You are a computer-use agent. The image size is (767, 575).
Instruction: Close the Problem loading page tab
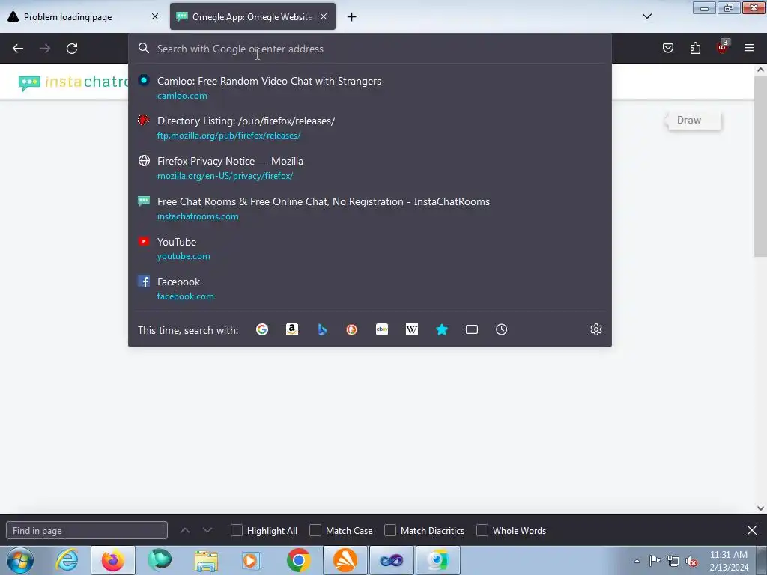[x=155, y=16]
